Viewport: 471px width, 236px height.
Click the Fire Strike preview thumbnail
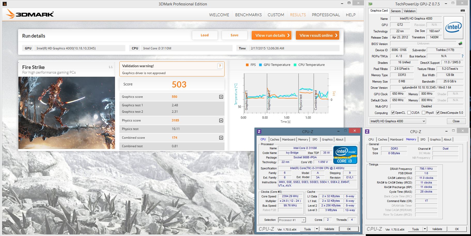[x=67, y=113]
